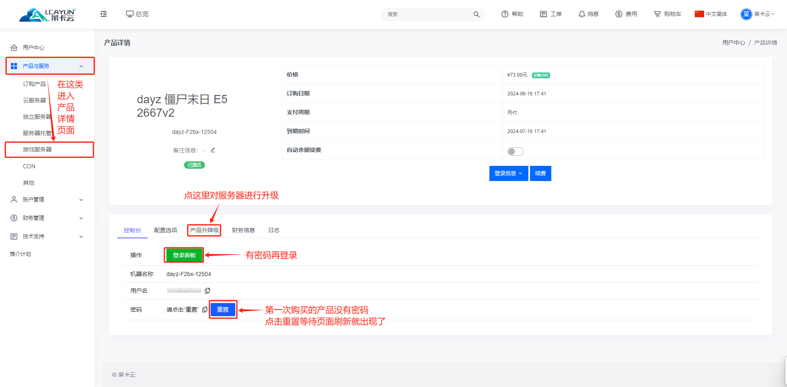
Task: Expand 技术支持 sidebar section
Action: point(47,236)
